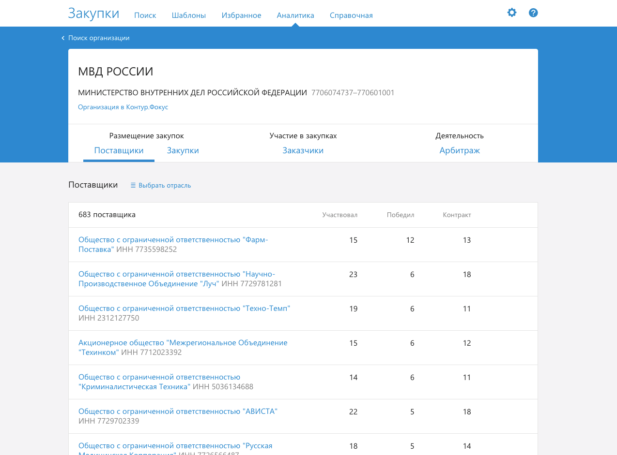Open help using the question mark icon

pos(533,13)
